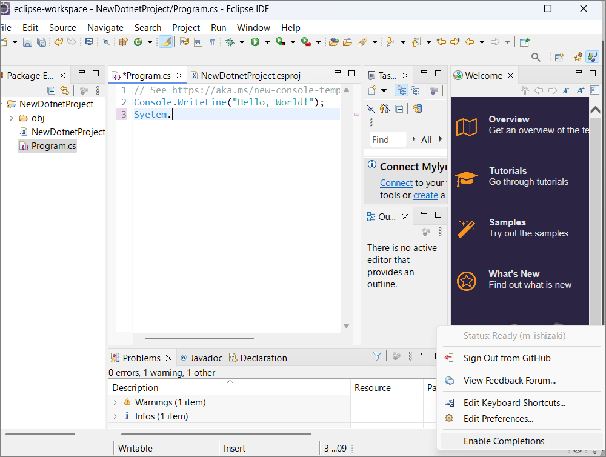Image resolution: width=606 pixels, height=457 pixels.
Task: Run the program with the green play icon
Action: (x=255, y=42)
